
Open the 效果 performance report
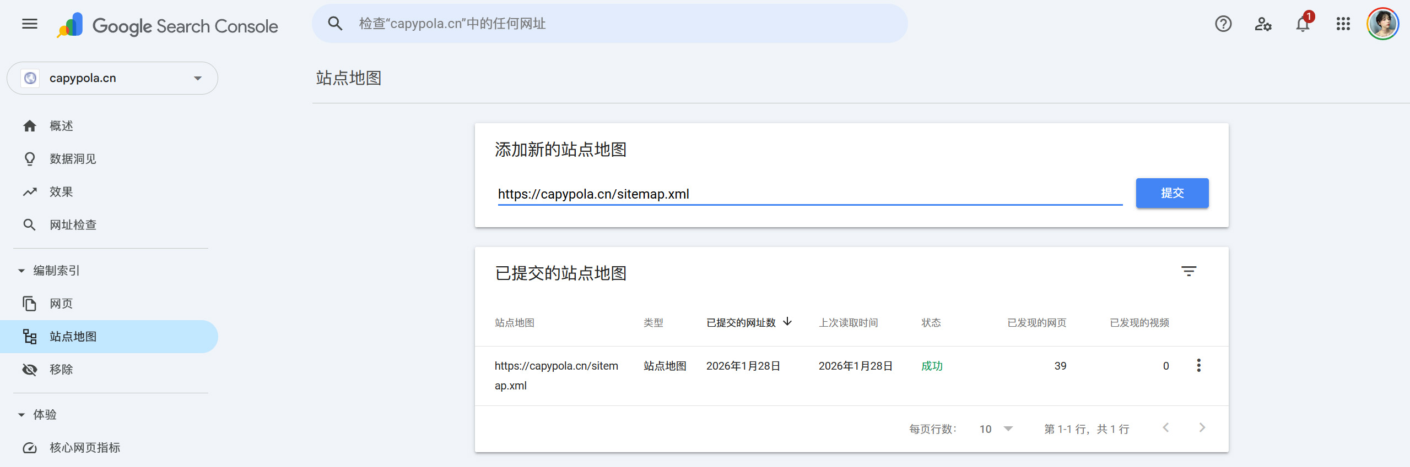point(61,192)
